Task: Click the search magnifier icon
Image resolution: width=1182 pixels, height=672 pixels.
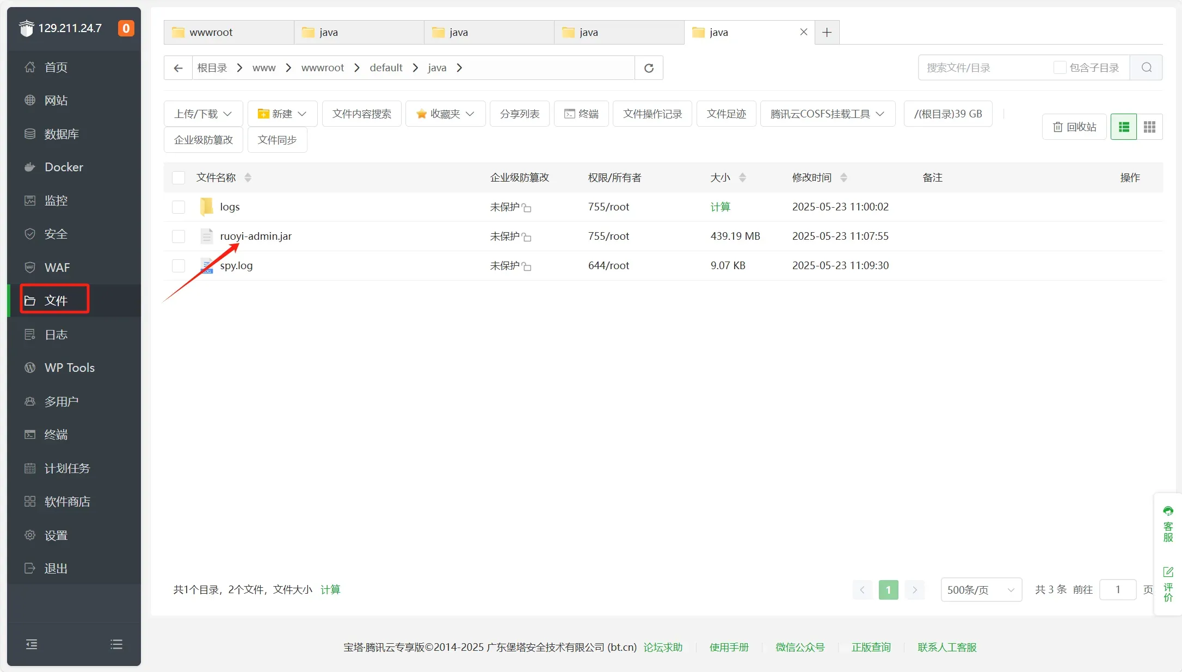Action: click(1146, 67)
